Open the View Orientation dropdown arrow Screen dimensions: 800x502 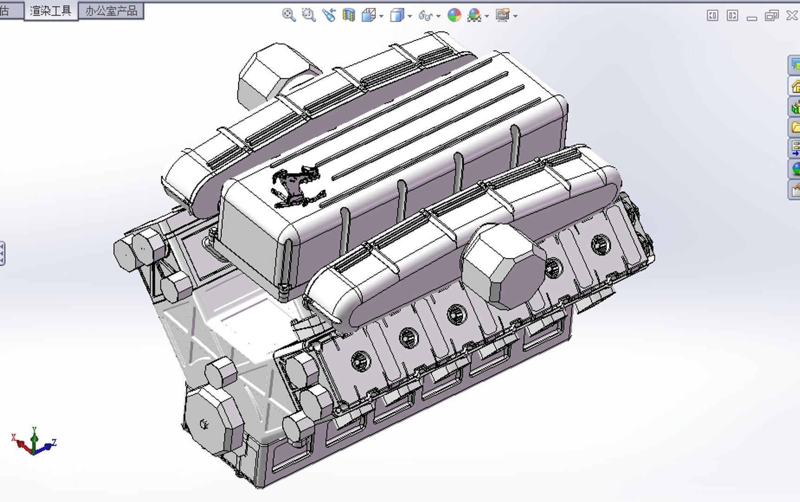381,16
